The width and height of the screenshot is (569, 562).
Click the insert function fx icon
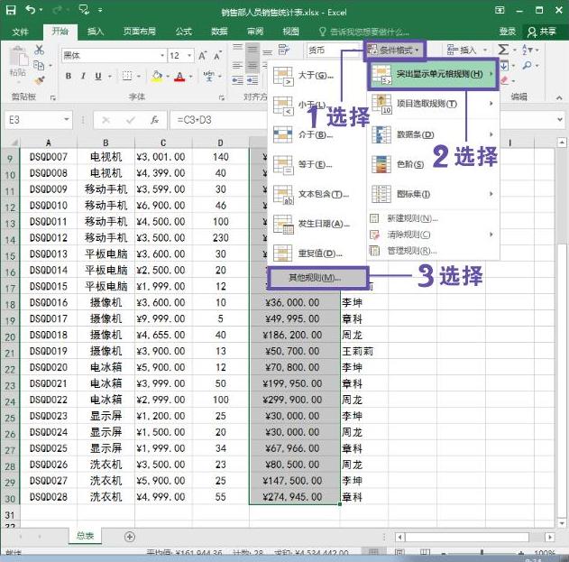click(155, 119)
